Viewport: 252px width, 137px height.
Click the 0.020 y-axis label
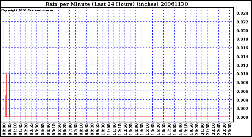click(242, 31)
